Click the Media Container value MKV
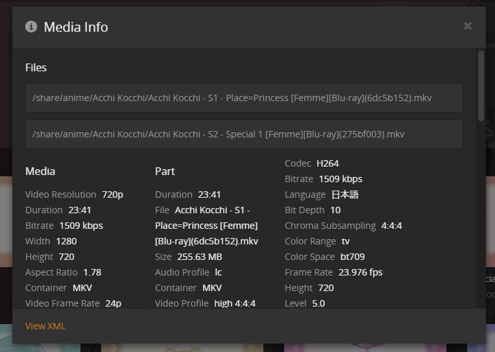495x352 pixels. pos(82,288)
